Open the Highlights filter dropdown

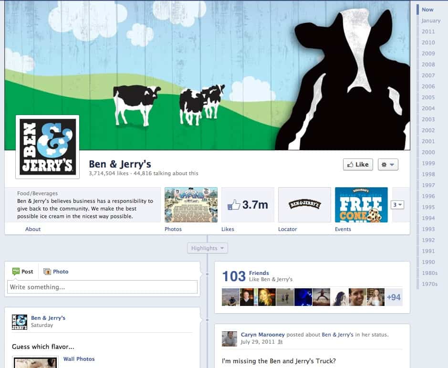[x=208, y=248]
